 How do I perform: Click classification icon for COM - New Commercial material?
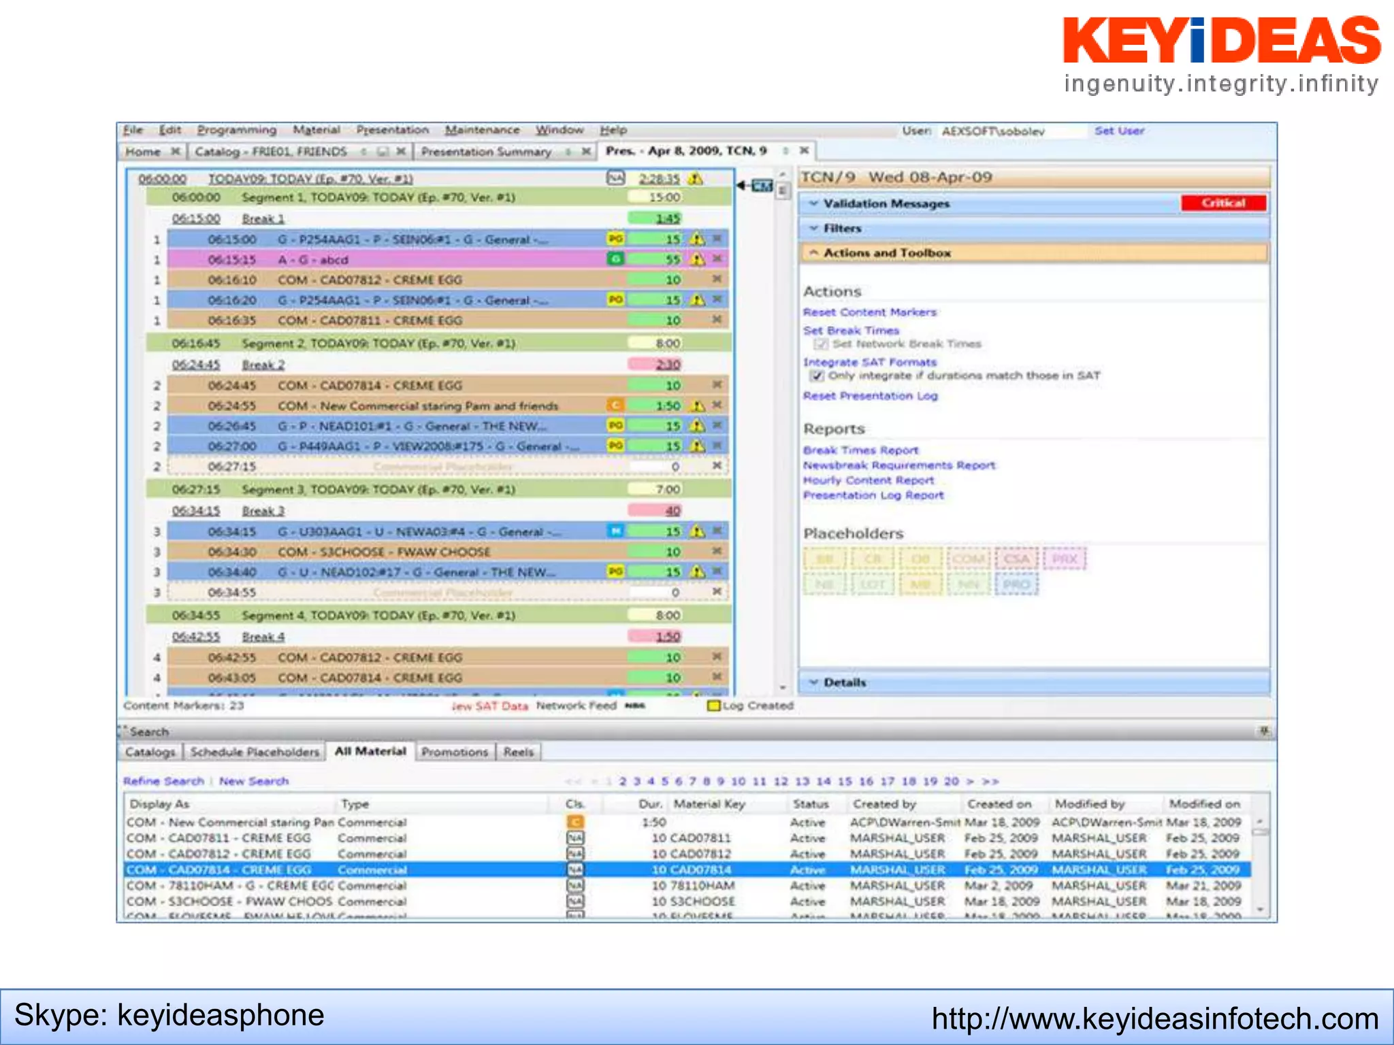click(575, 823)
